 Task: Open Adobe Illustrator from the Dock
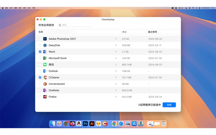(92, 124)
